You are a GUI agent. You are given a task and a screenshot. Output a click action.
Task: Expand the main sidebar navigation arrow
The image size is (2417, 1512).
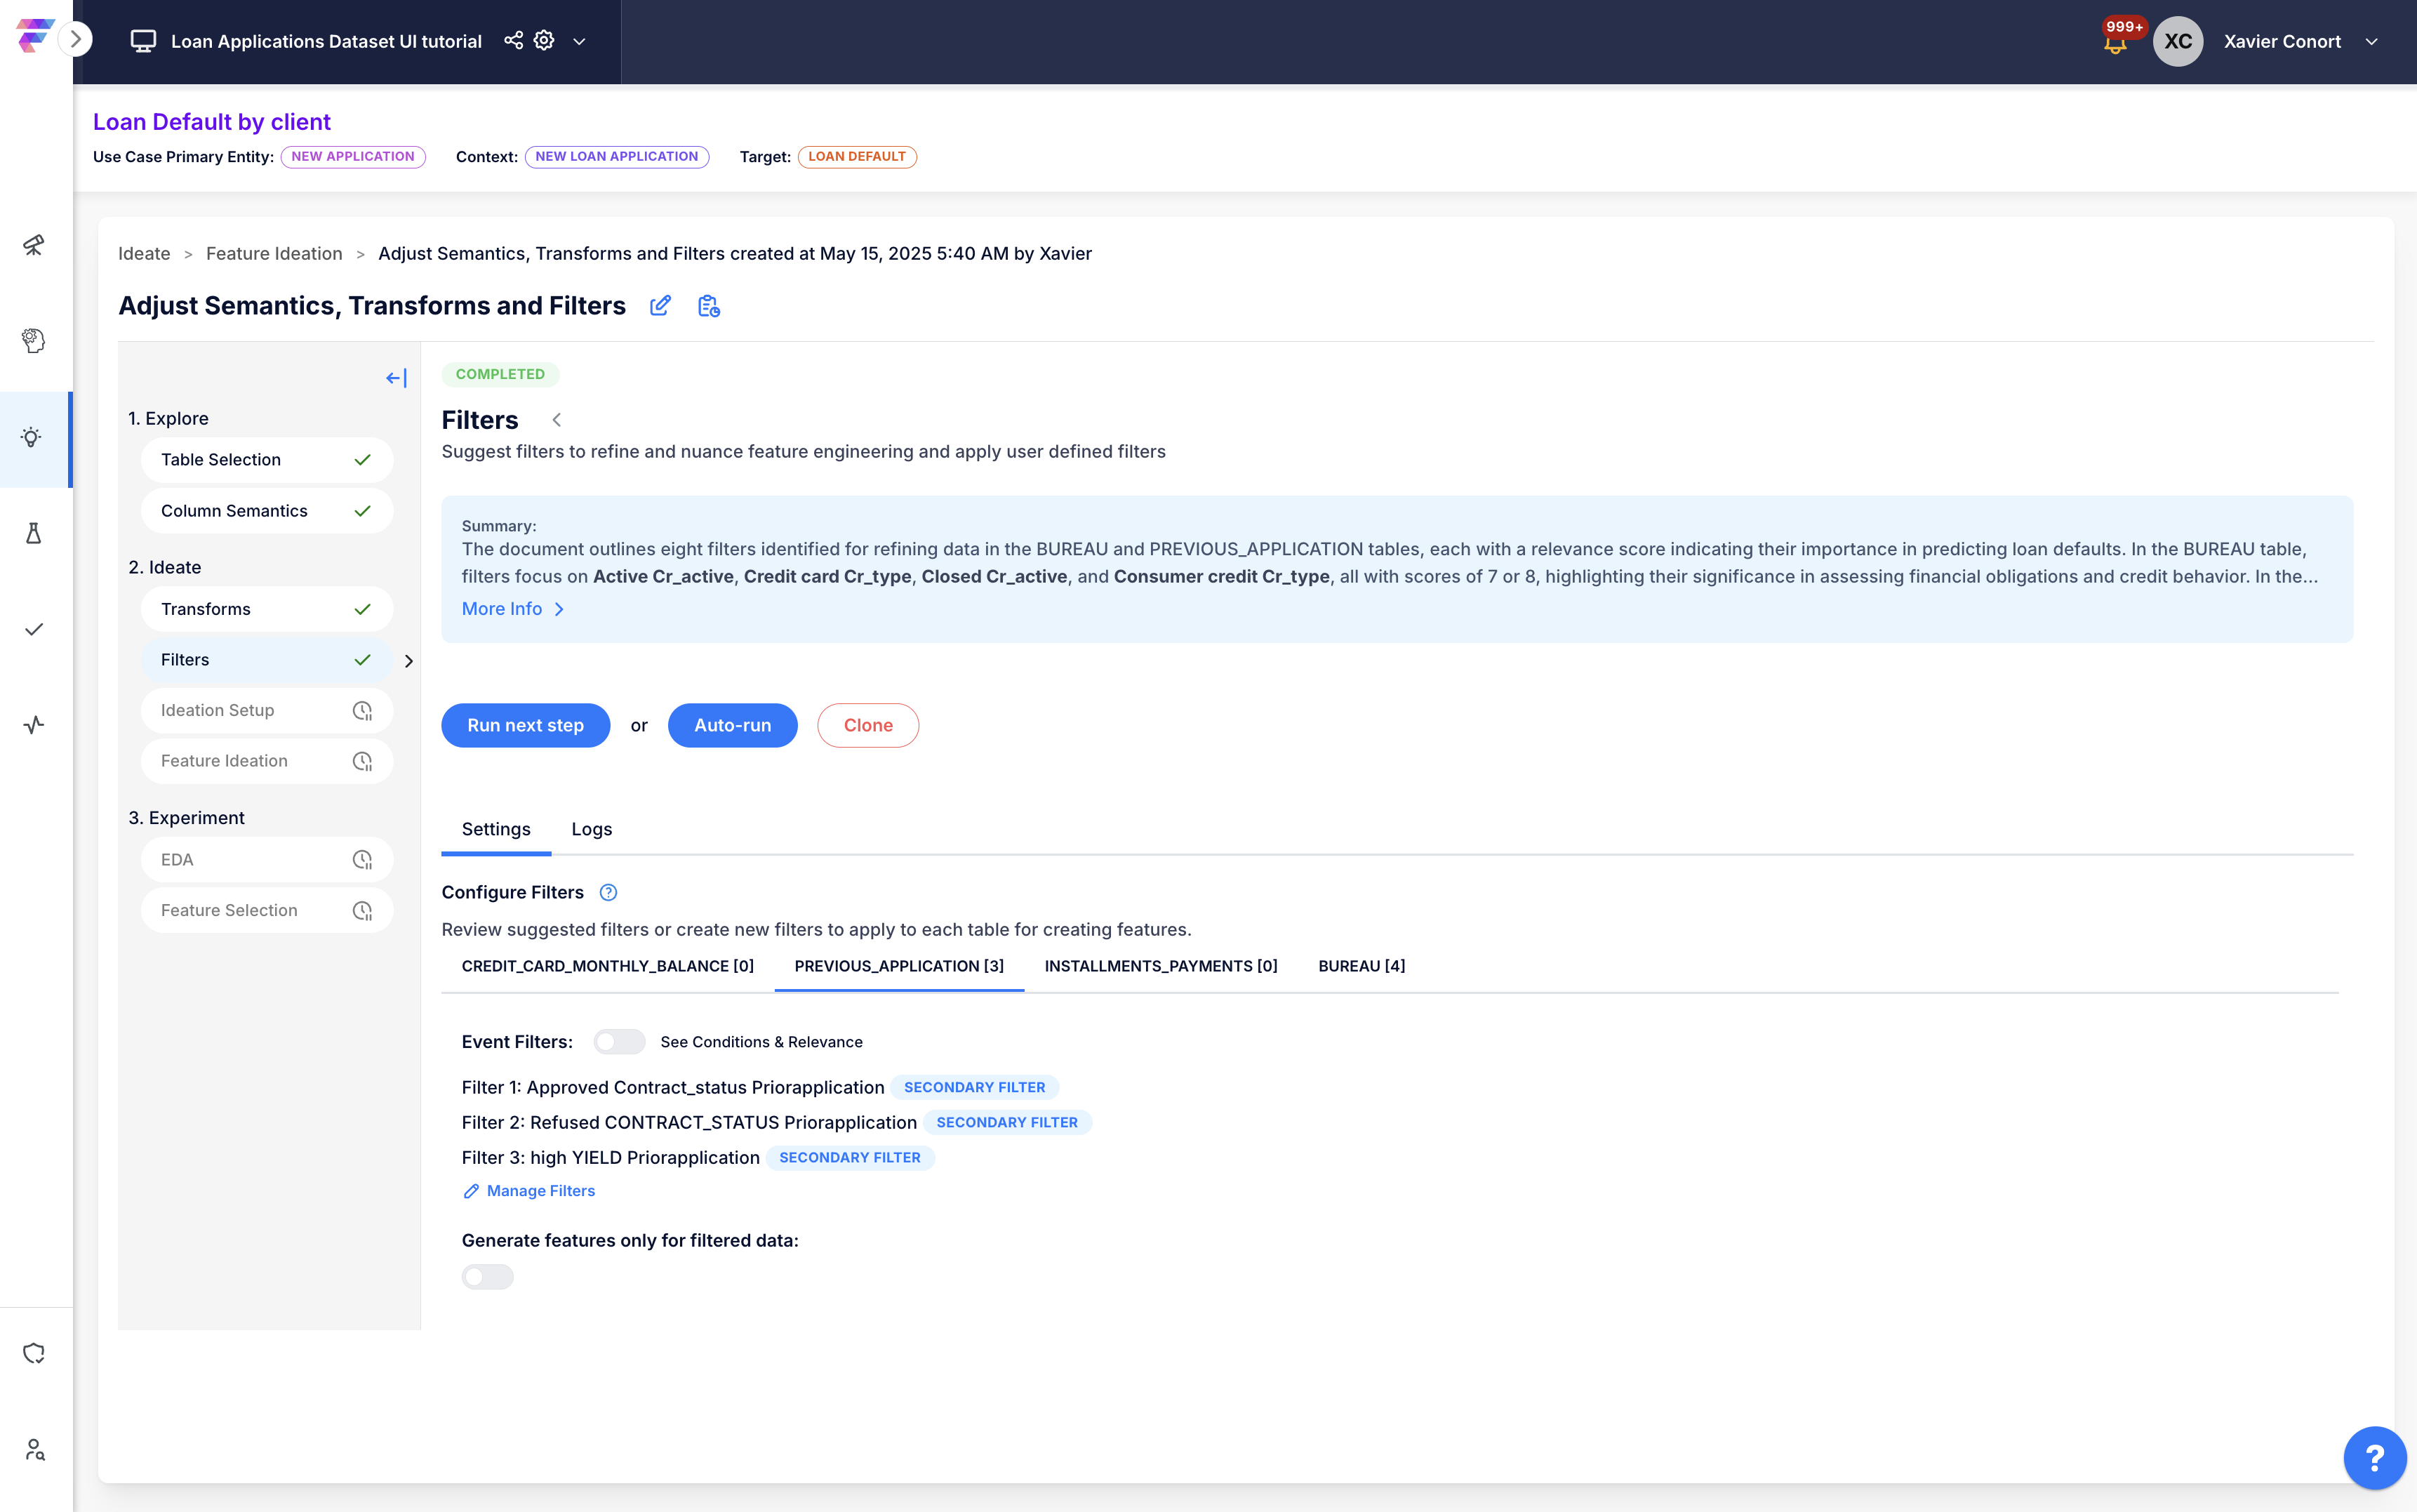(75, 40)
